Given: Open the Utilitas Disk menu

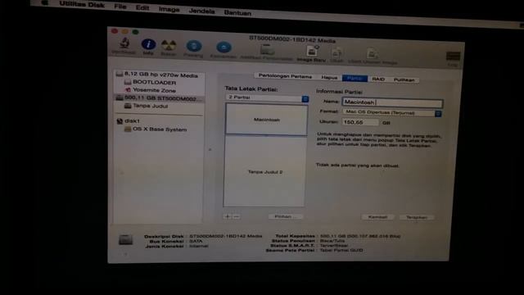Looking at the screenshot, I should (82, 5).
